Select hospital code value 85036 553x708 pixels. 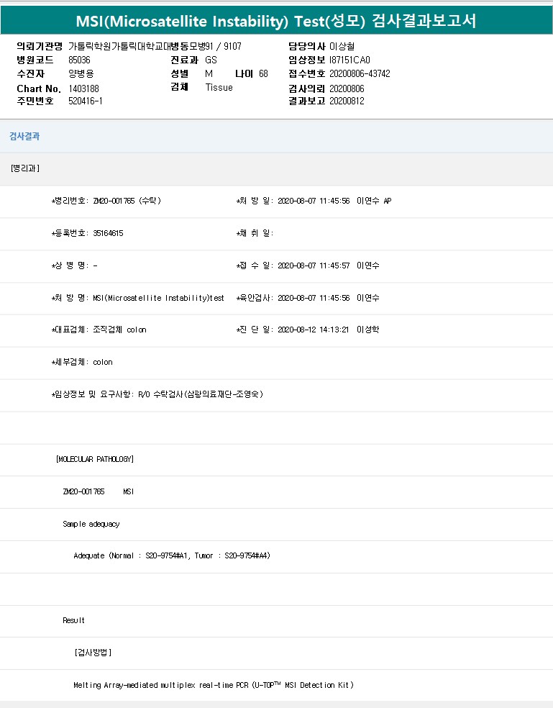pos(79,60)
